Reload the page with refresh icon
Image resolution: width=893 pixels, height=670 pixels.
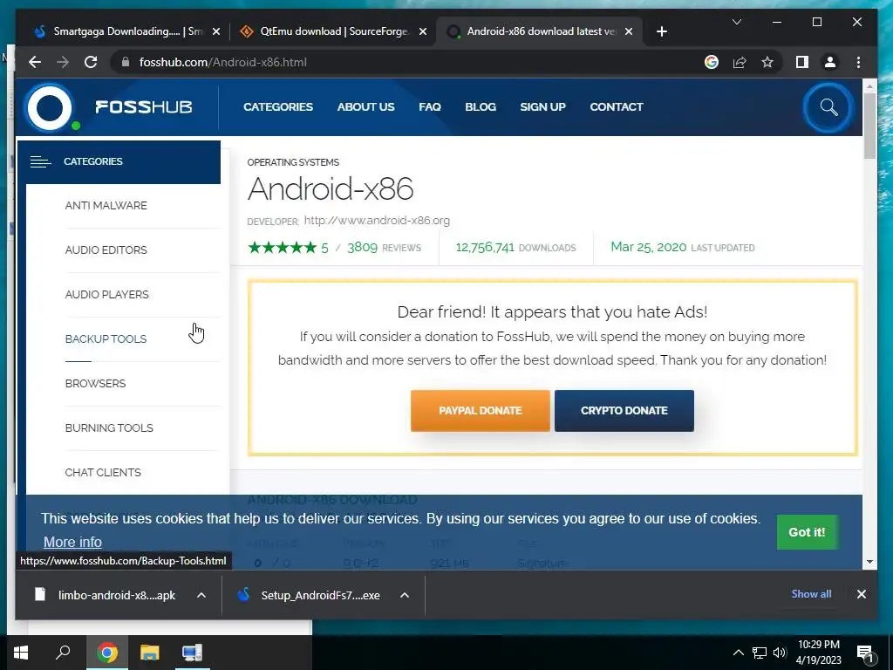click(91, 62)
